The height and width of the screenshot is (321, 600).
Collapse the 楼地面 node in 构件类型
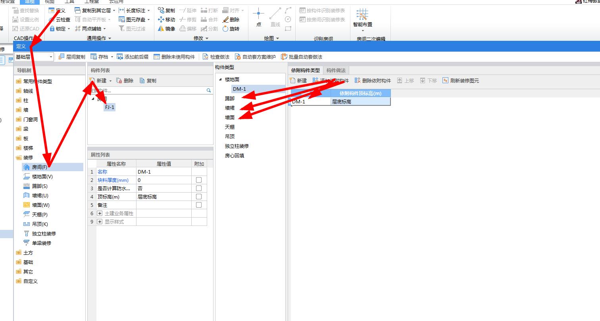coord(221,80)
